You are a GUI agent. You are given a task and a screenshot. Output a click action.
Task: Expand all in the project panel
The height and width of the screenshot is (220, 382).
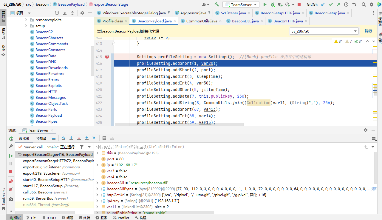coord(65,13)
